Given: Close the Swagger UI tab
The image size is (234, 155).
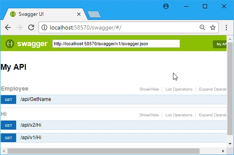Looking at the screenshot, I should pyautogui.click(x=79, y=14).
